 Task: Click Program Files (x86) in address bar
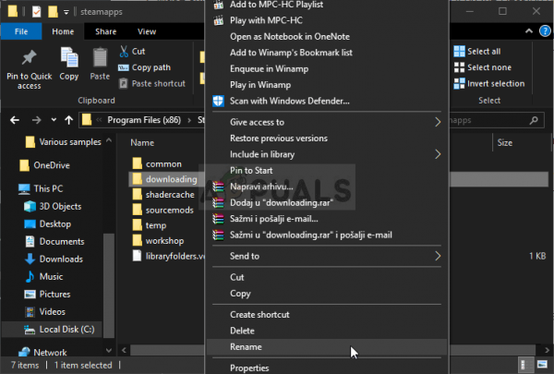tap(144, 120)
